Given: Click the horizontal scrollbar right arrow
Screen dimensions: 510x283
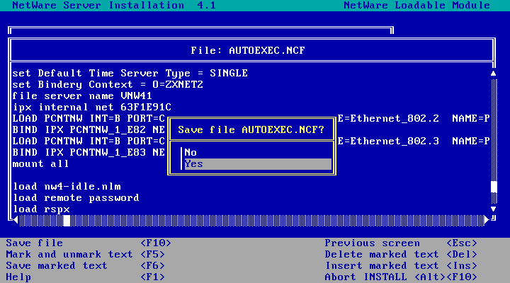Looking at the screenshot, I should [x=486, y=220].
